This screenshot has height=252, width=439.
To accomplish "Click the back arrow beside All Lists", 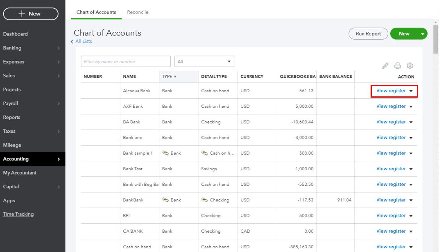I will coord(72,42).
